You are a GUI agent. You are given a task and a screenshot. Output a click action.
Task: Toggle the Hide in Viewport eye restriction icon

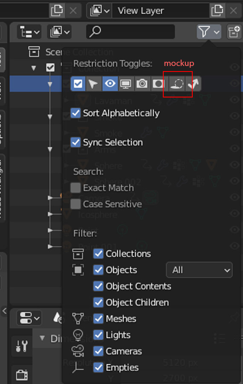coord(110,84)
